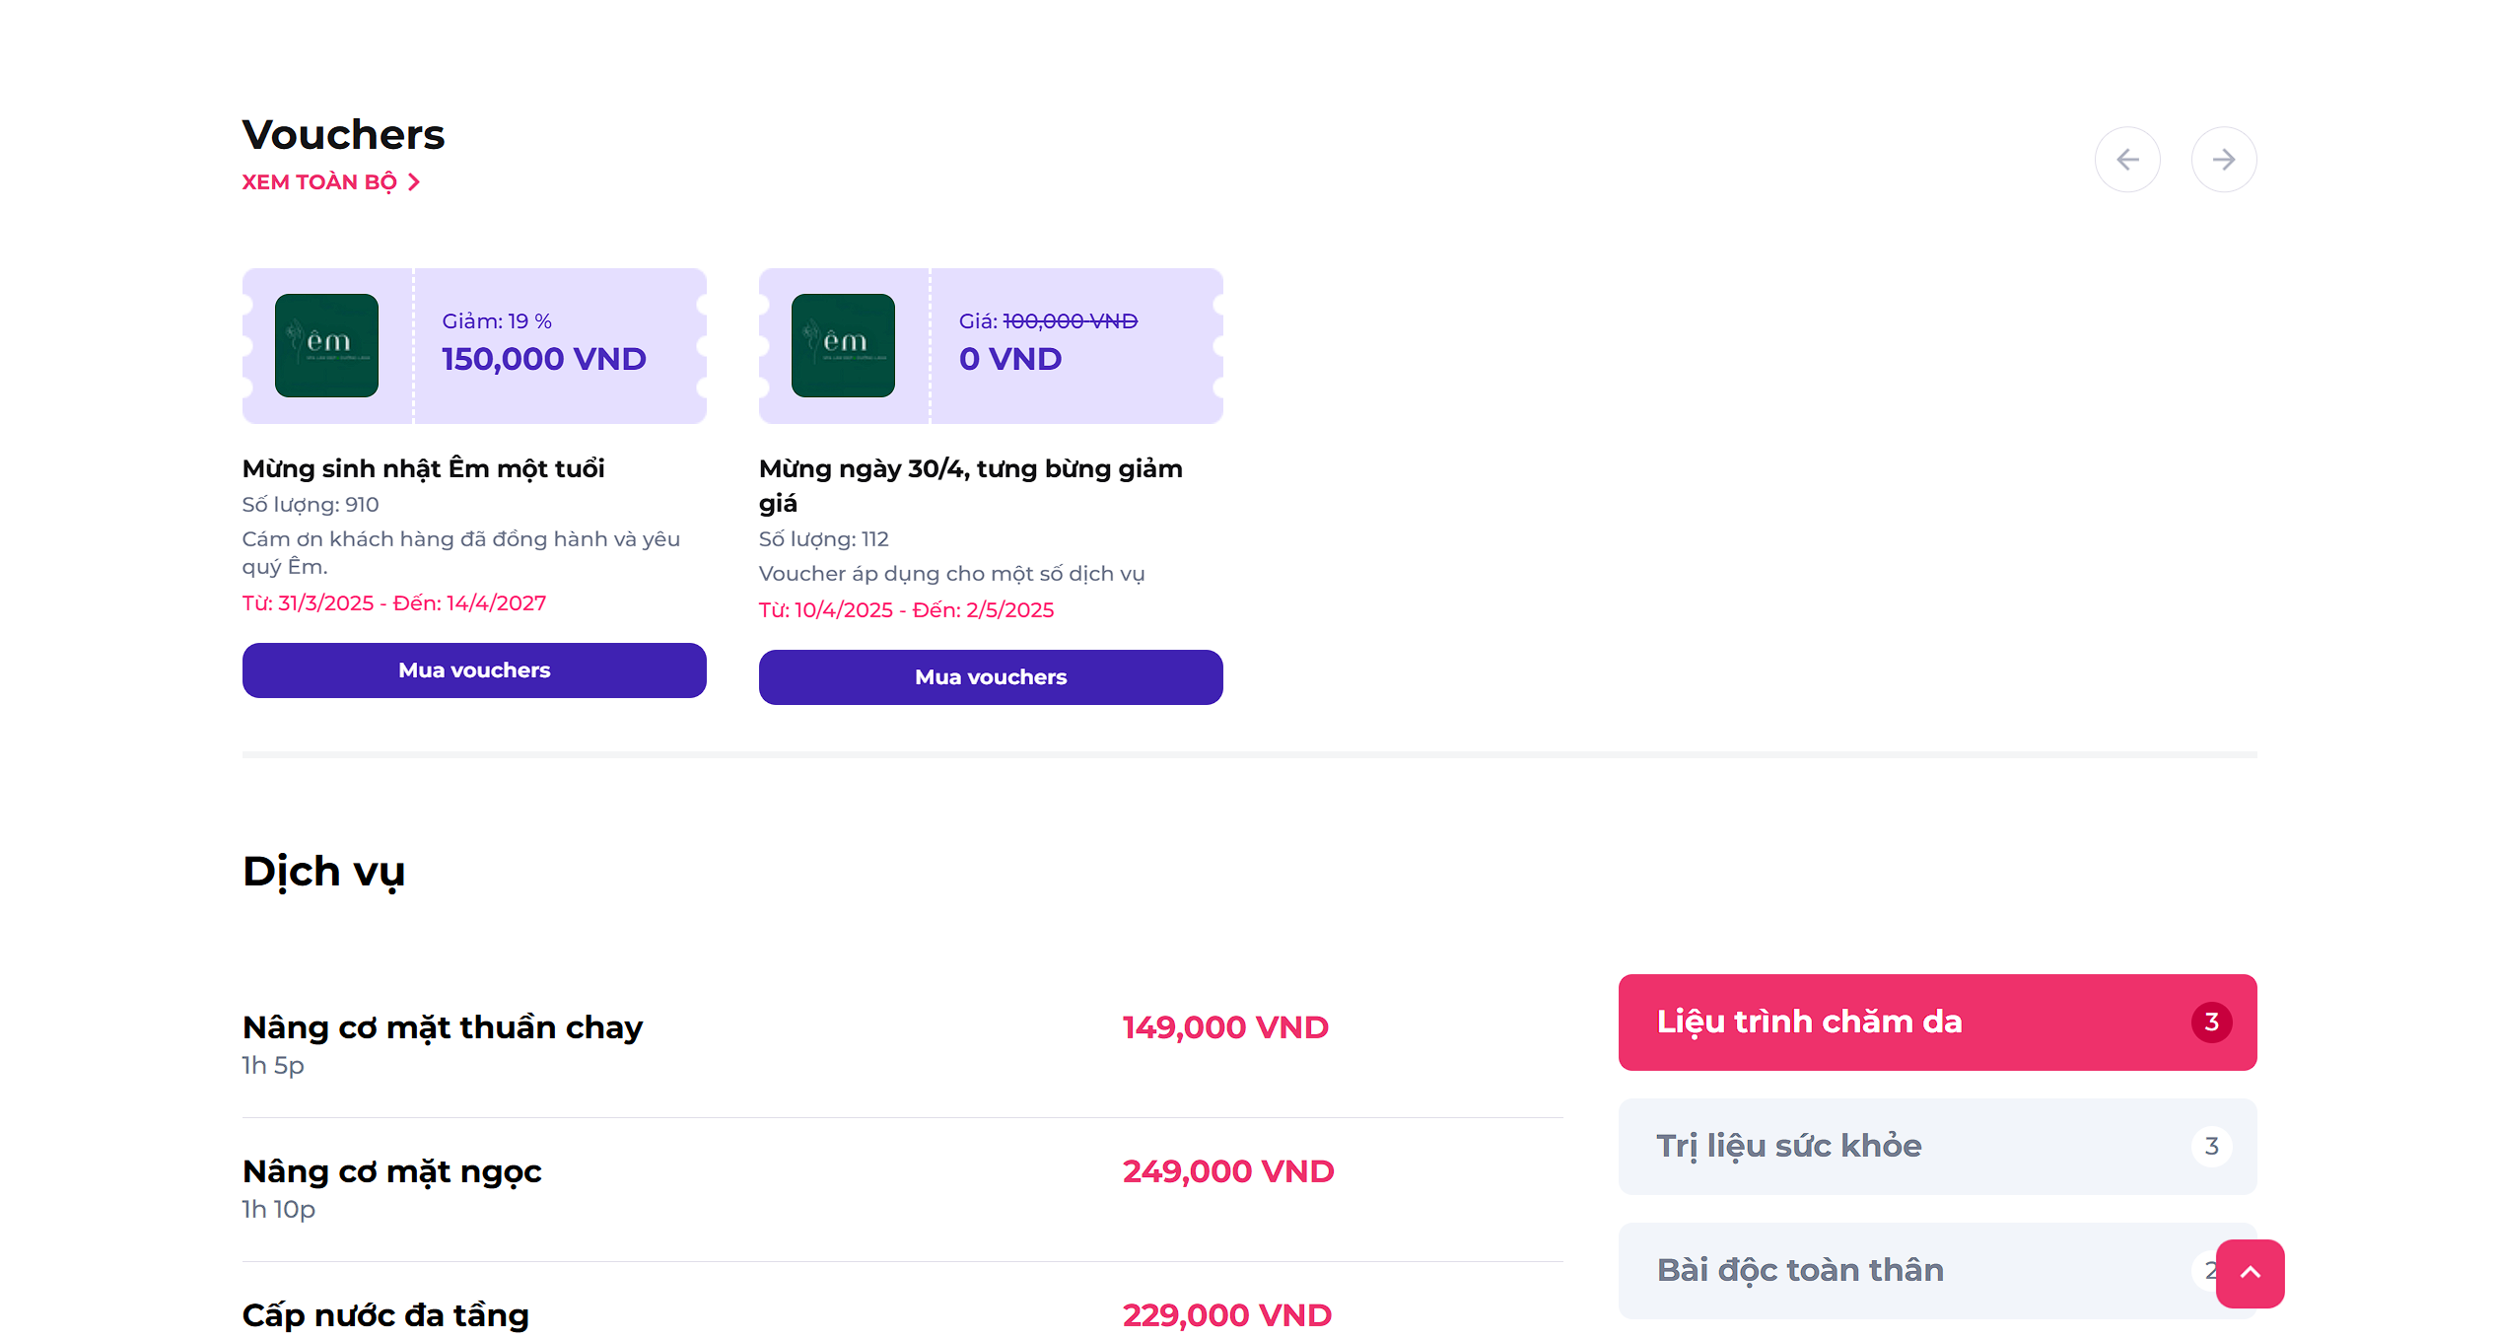The width and height of the screenshot is (2496, 1340).
Task: Open XEM TOÀN BỘ vouchers link
Action: click(331, 182)
